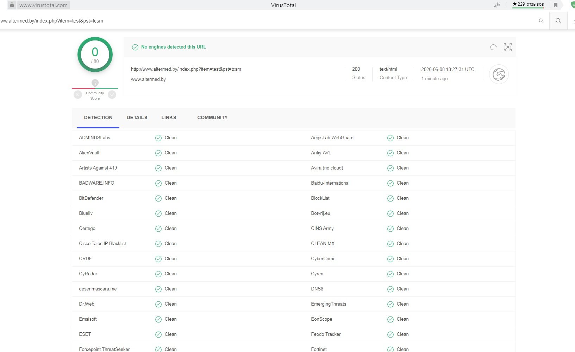575x352 pixels.
Task: Click the text/html content type value
Action: [388, 69]
